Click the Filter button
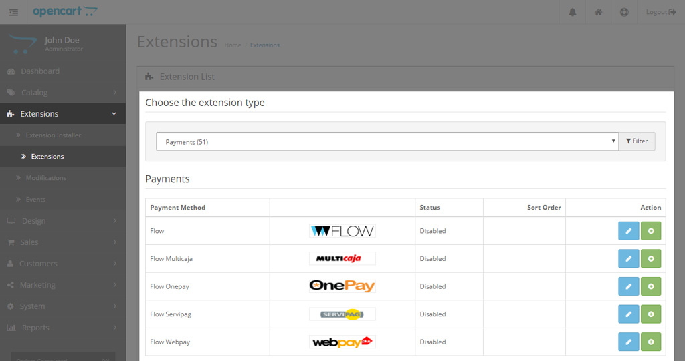Viewport: 685px width, 361px height. pyautogui.click(x=637, y=141)
